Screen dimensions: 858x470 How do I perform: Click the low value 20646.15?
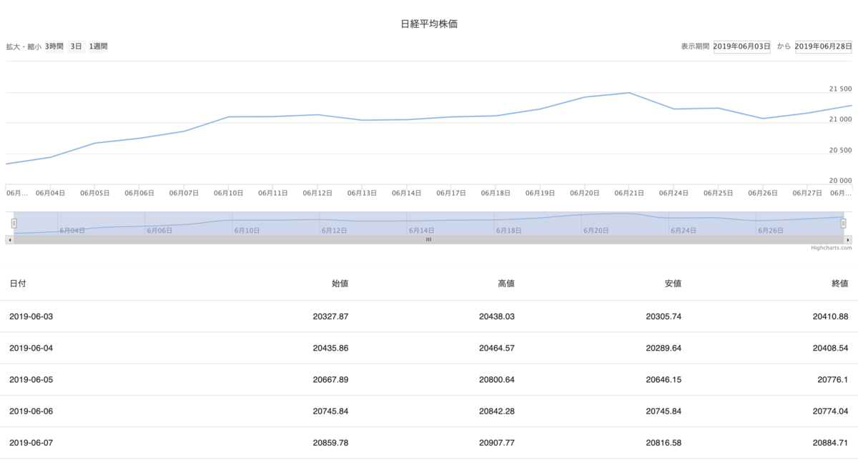point(664,379)
